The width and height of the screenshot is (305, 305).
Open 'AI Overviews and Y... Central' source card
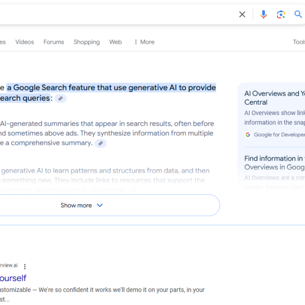pos(274,98)
